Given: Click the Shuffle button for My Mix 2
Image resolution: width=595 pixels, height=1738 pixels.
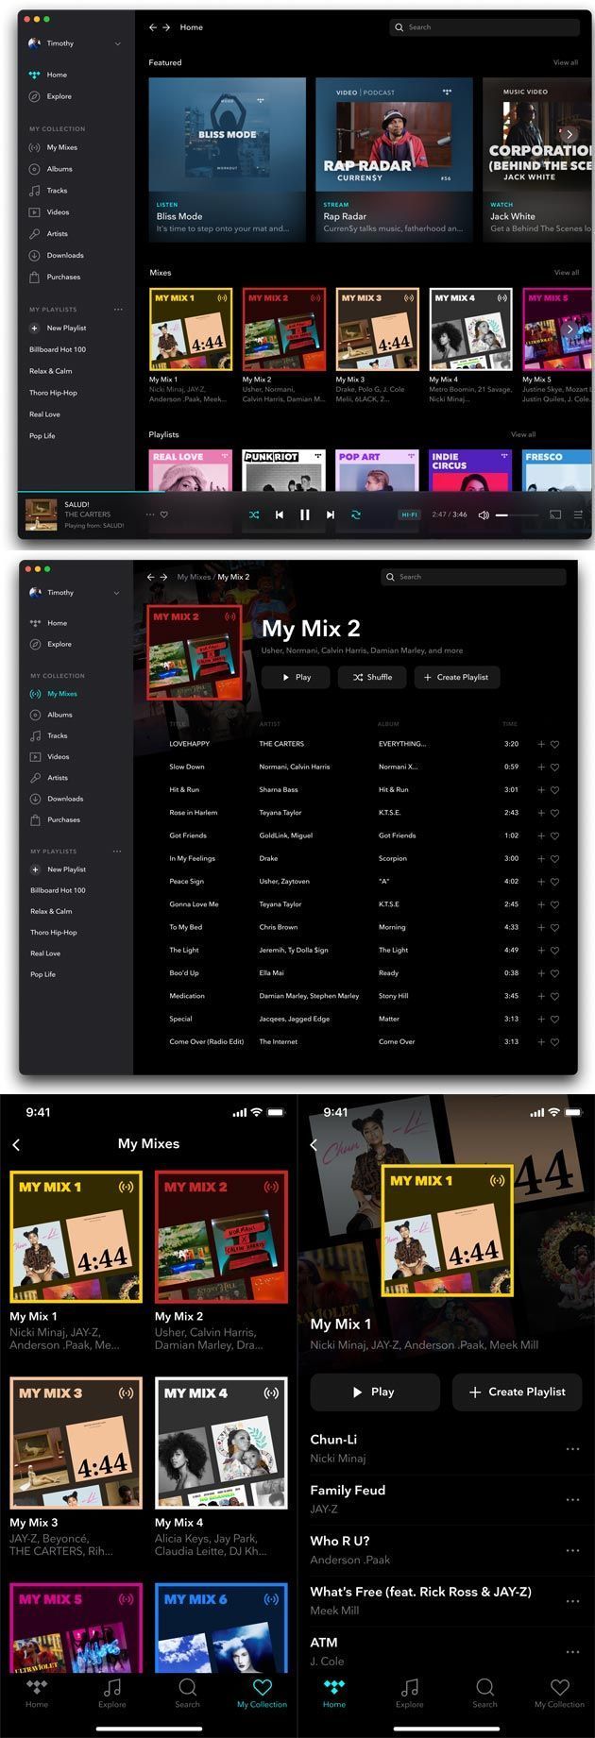Looking at the screenshot, I should tap(372, 677).
